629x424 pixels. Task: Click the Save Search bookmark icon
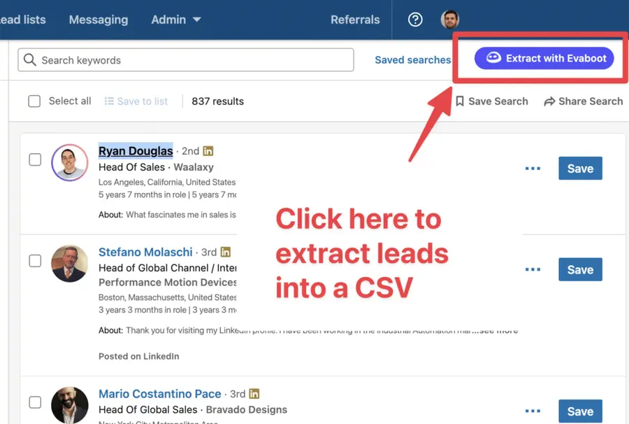click(461, 101)
